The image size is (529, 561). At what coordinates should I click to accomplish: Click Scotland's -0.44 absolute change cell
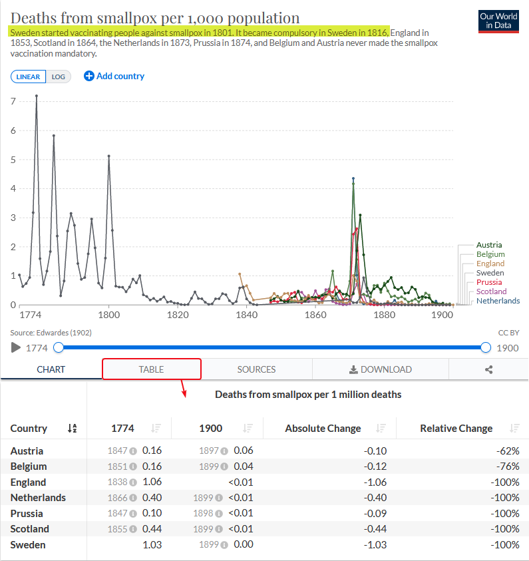point(375,529)
